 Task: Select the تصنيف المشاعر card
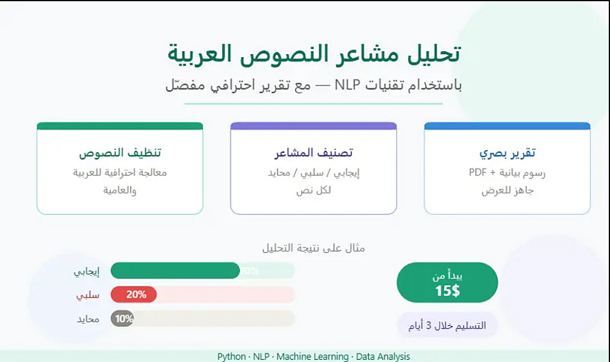[314, 168]
